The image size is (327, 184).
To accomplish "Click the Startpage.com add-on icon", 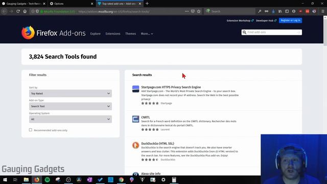I will pos(135,89).
